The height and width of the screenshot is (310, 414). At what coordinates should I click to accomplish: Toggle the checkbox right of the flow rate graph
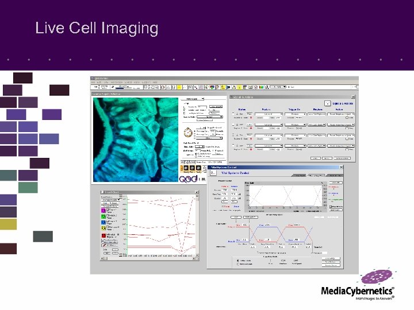[331, 207]
